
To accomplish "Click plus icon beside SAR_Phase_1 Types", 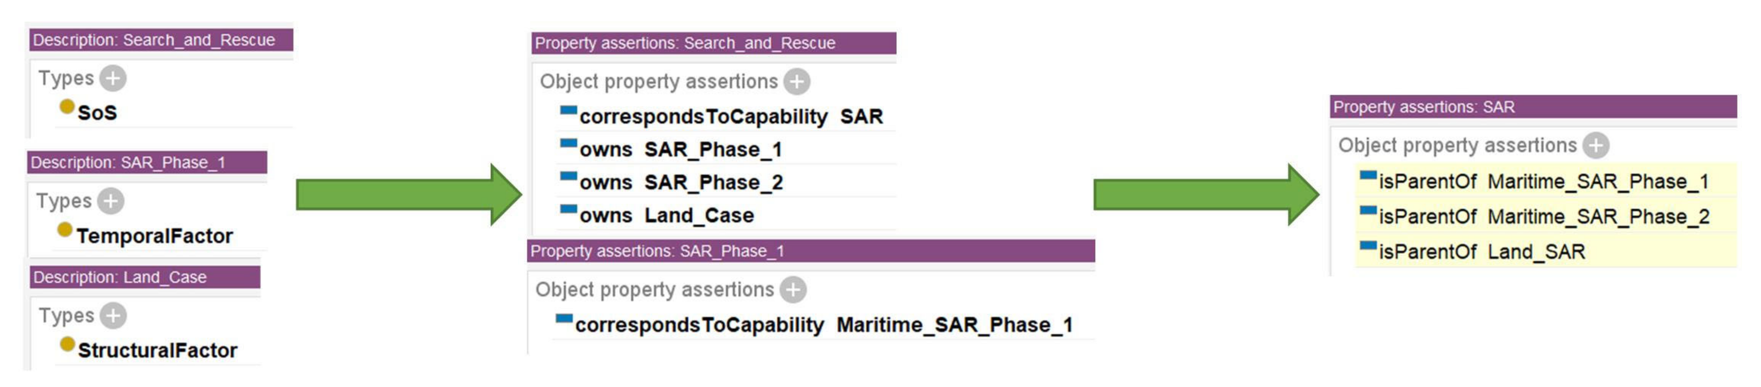I will (x=111, y=201).
